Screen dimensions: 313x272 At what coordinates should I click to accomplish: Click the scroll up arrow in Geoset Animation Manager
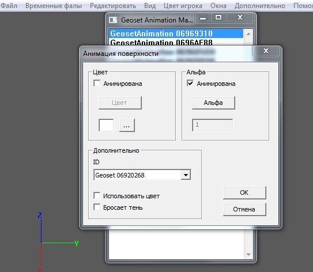pyautogui.click(x=248, y=34)
